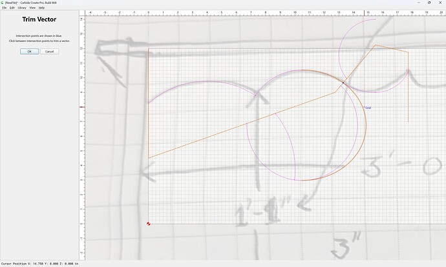Click red cursor marker on vertical ruler
446x267 pixels.
(x=82, y=107)
